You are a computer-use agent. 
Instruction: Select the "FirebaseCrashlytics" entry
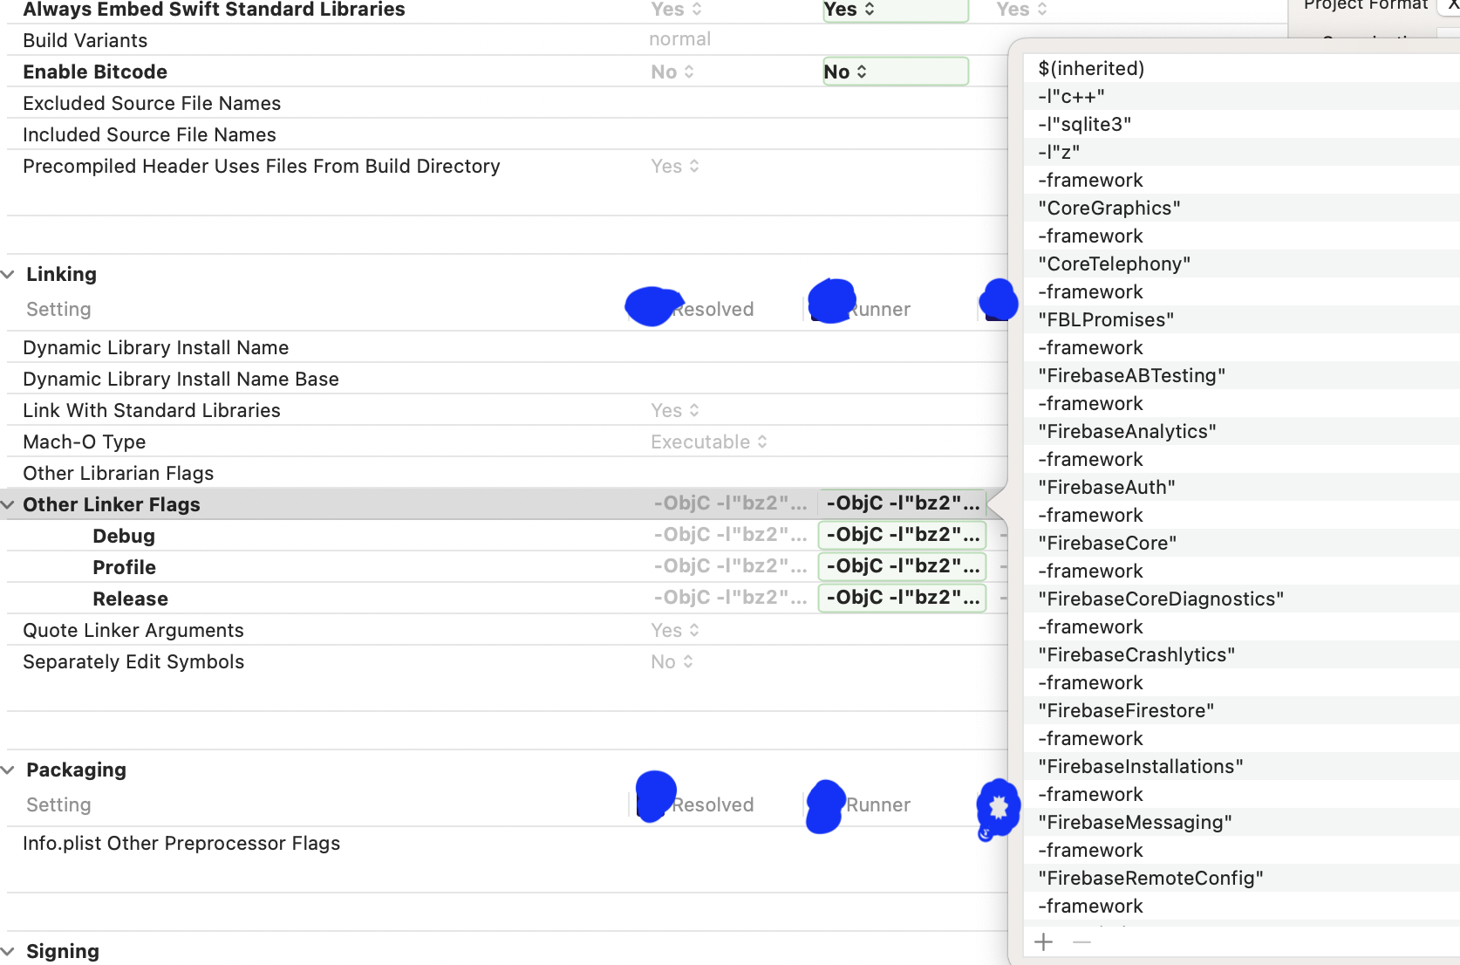click(x=1242, y=654)
